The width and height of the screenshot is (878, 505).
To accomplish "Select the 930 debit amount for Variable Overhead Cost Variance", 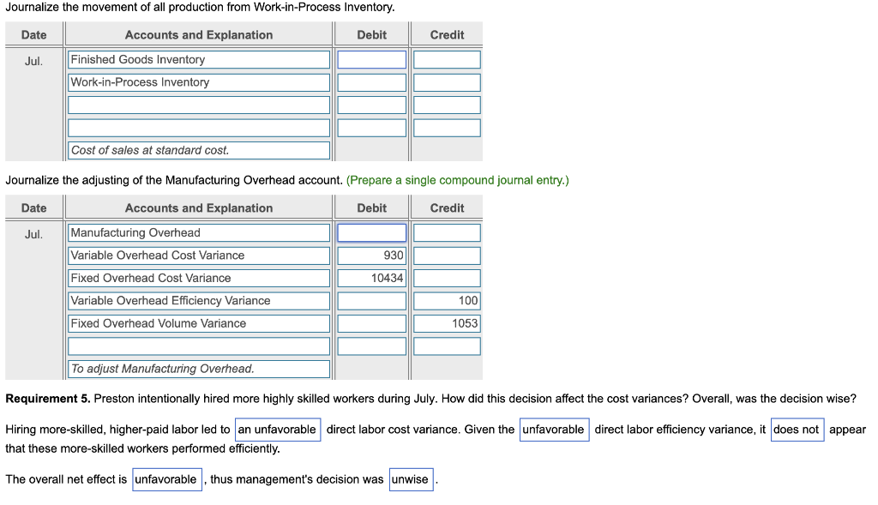I will (x=370, y=255).
